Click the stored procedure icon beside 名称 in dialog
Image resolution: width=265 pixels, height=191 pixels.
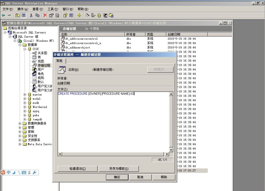(62, 70)
